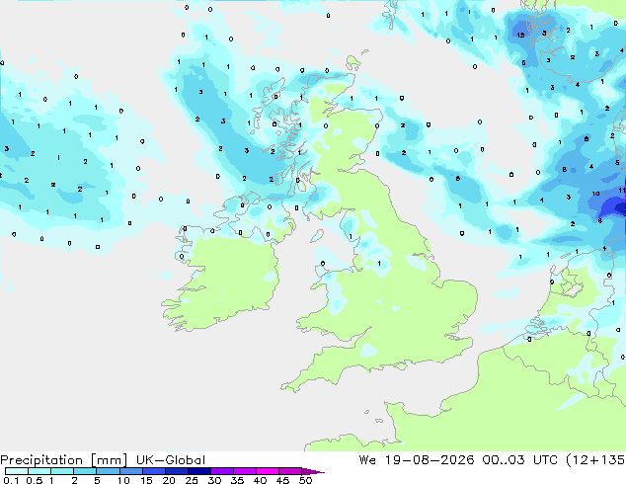The height and width of the screenshot is (484, 626).
Task: Click the 25–30 mm dark blue swatch
Action: (x=198, y=471)
